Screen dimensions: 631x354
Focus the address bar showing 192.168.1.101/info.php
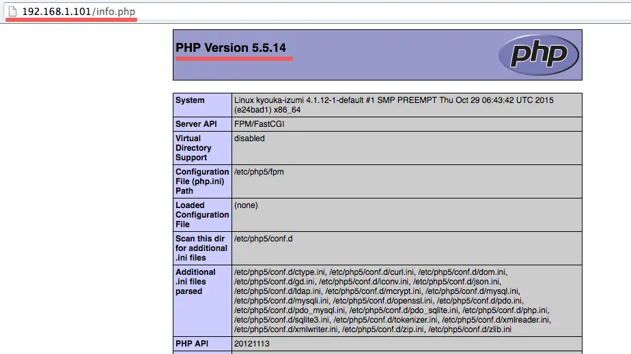[318, 11]
